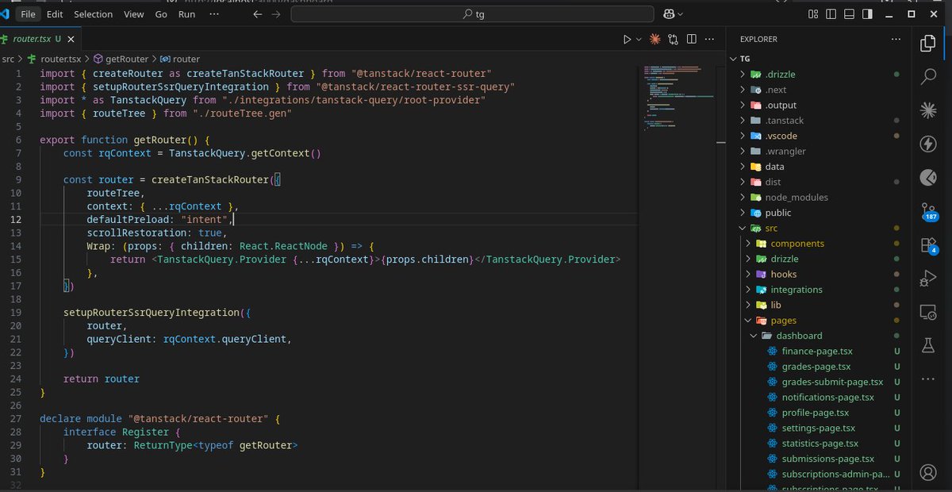This screenshot has height=492, width=952.
Task: Open the lightning bolt extension view
Action: pos(928,144)
